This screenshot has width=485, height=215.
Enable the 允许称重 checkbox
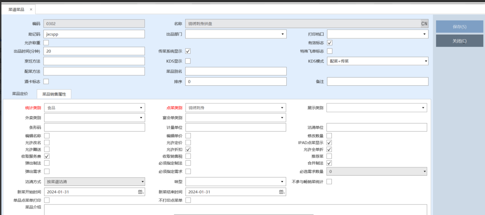pyautogui.click(x=46, y=43)
